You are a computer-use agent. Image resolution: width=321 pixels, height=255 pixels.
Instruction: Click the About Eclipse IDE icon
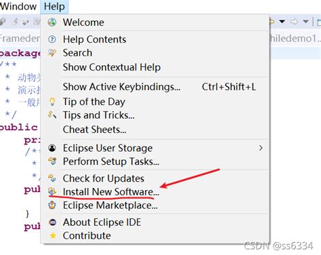(53, 222)
